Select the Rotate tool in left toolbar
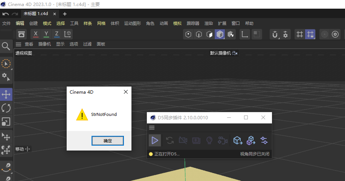The height and width of the screenshot is (181, 345). tap(6, 108)
